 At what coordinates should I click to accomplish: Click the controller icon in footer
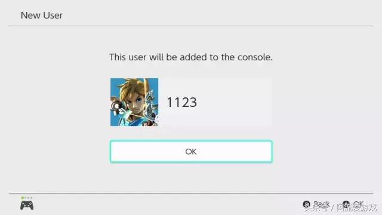tap(27, 205)
